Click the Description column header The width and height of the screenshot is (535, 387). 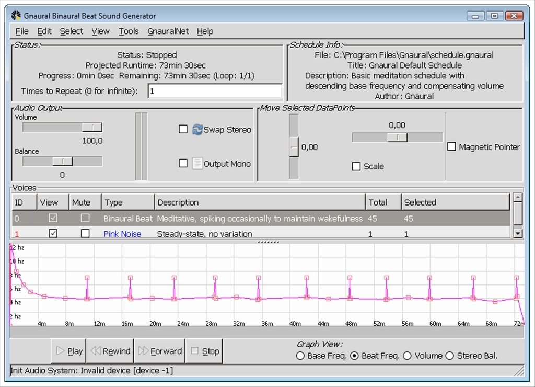(260, 202)
